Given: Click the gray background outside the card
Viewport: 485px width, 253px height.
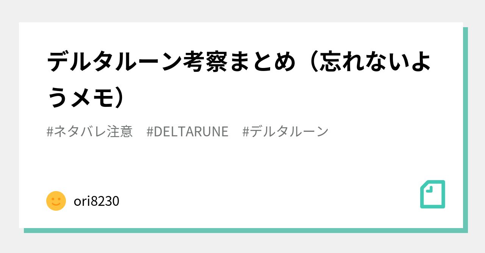Looking at the screenshot, I should [x=242, y=11].
